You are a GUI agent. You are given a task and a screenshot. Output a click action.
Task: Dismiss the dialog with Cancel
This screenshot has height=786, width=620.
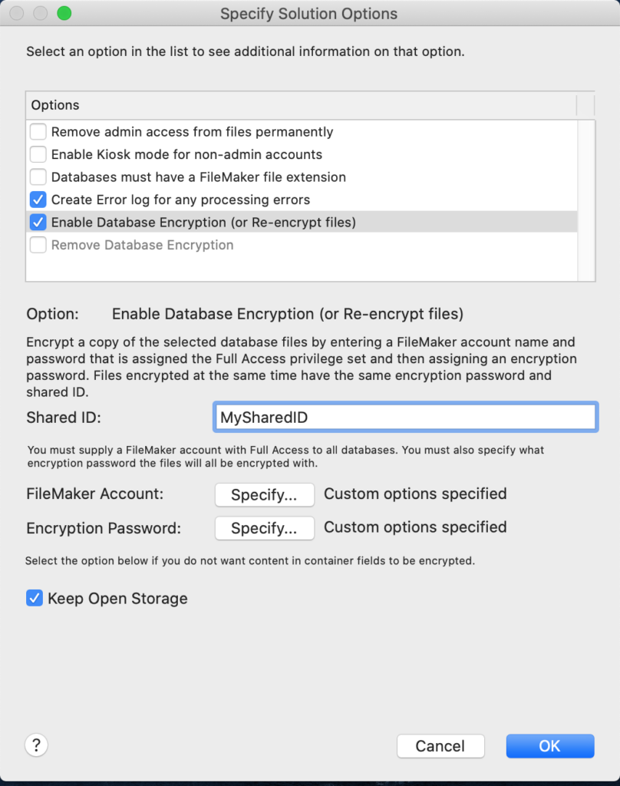pyautogui.click(x=440, y=745)
